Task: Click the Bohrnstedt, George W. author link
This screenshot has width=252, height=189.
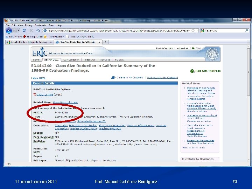Action: 91,121
